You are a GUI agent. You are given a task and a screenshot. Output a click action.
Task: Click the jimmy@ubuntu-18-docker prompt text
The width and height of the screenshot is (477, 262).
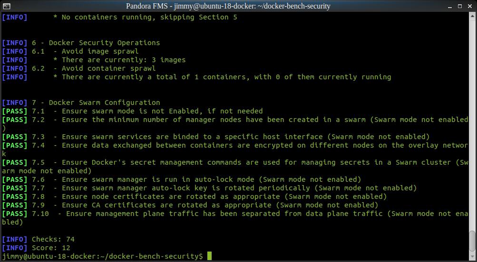tap(102, 256)
